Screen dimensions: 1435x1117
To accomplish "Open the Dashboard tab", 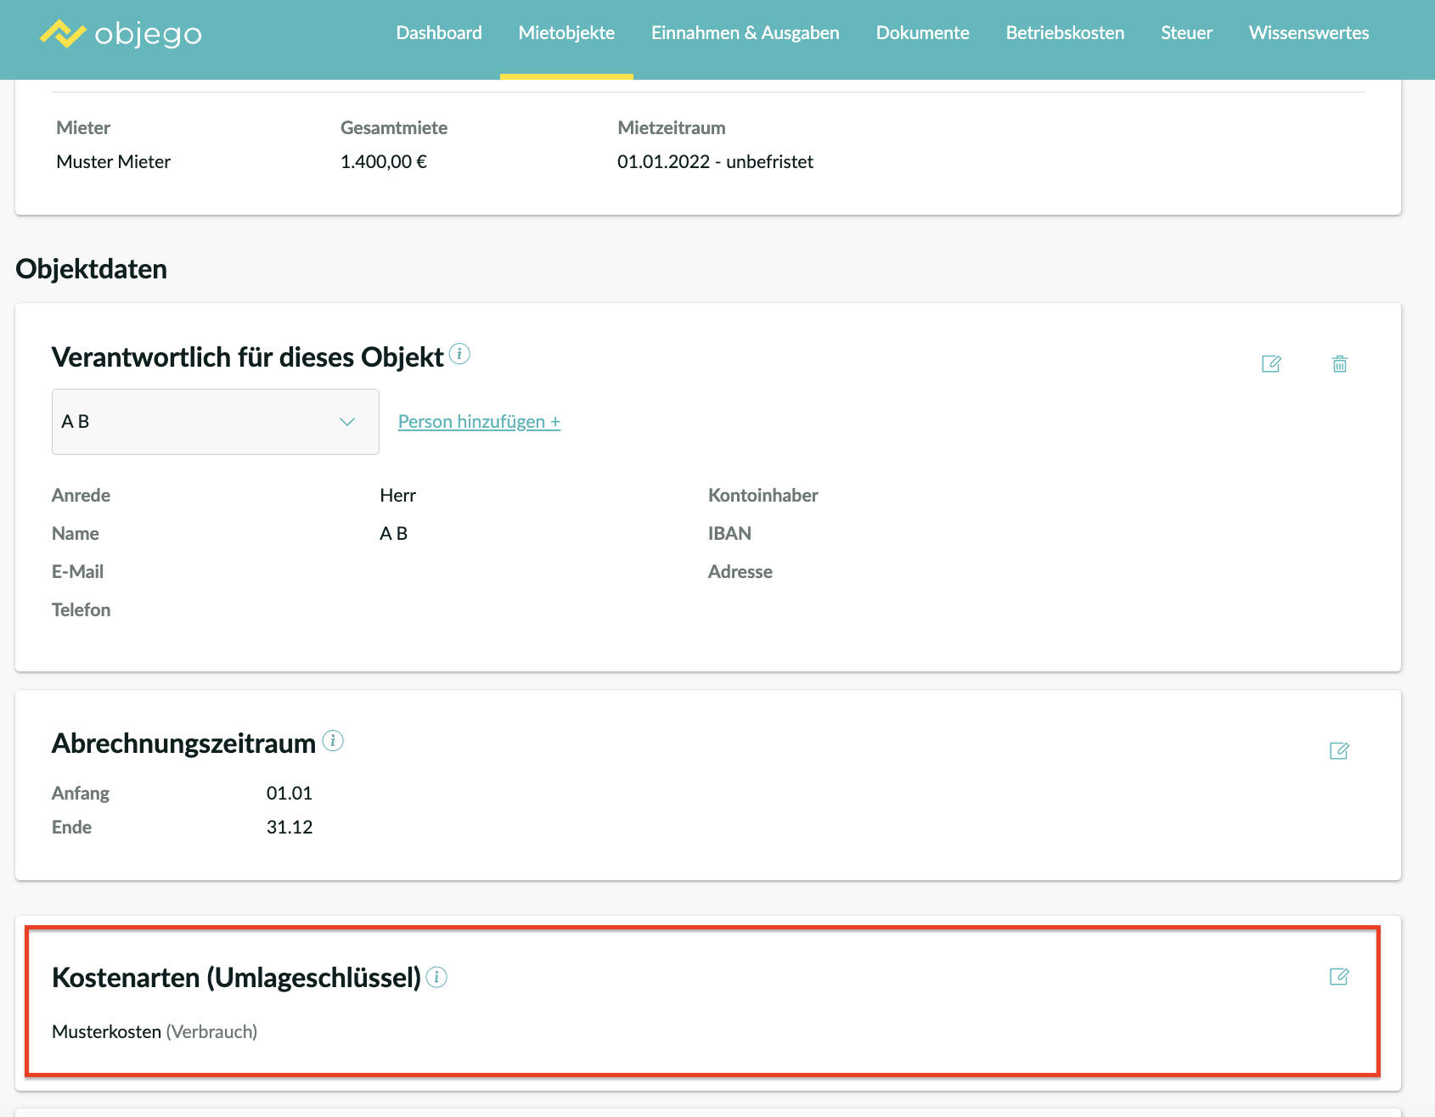I will point(439,33).
